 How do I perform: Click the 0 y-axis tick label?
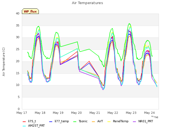(19, 109)
